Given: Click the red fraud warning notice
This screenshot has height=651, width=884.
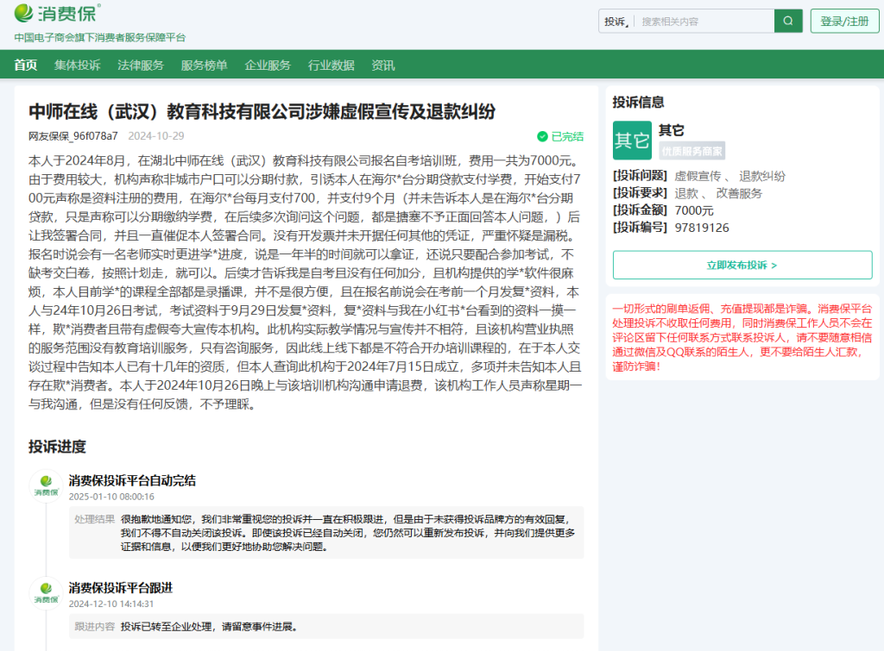Looking at the screenshot, I should coord(742,337).
